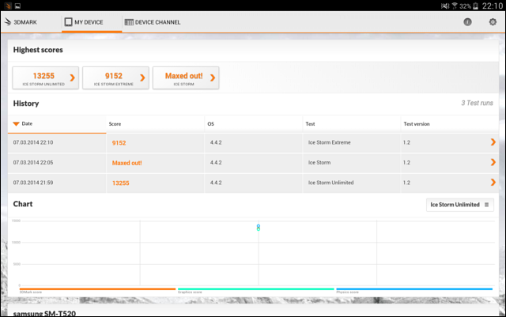Tap the image notification icon in status bar
Screen dimensions: 506x317
click(17, 6)
